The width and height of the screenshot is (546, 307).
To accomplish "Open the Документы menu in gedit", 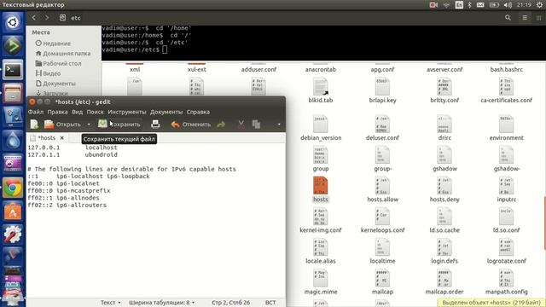I will 166,112.
